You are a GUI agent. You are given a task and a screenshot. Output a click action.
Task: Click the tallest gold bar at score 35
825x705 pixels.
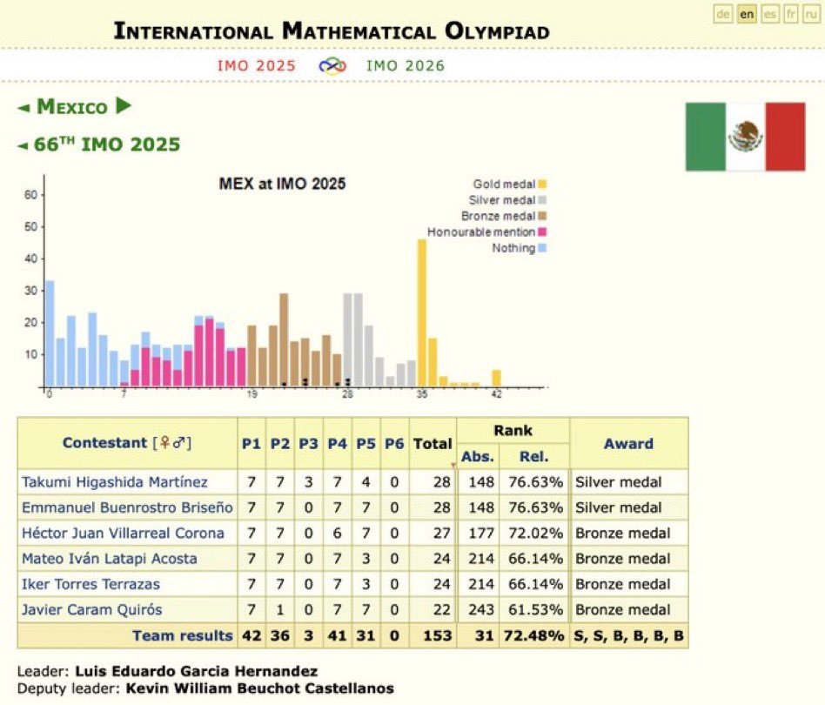tap(422, 312)
